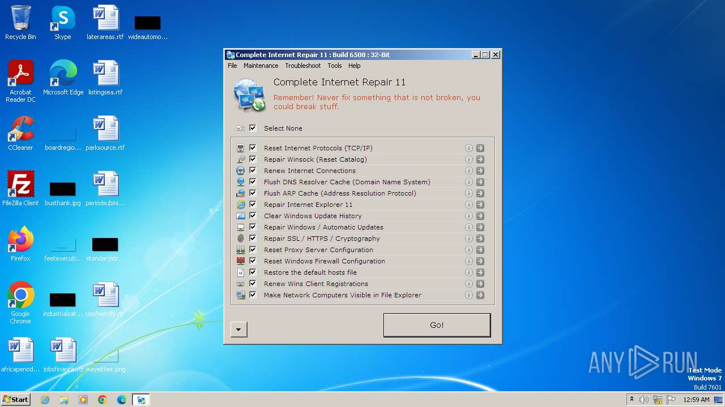Open the Help menu
The width and height of the screenshot is (725, 407).
tap(354, 66)
